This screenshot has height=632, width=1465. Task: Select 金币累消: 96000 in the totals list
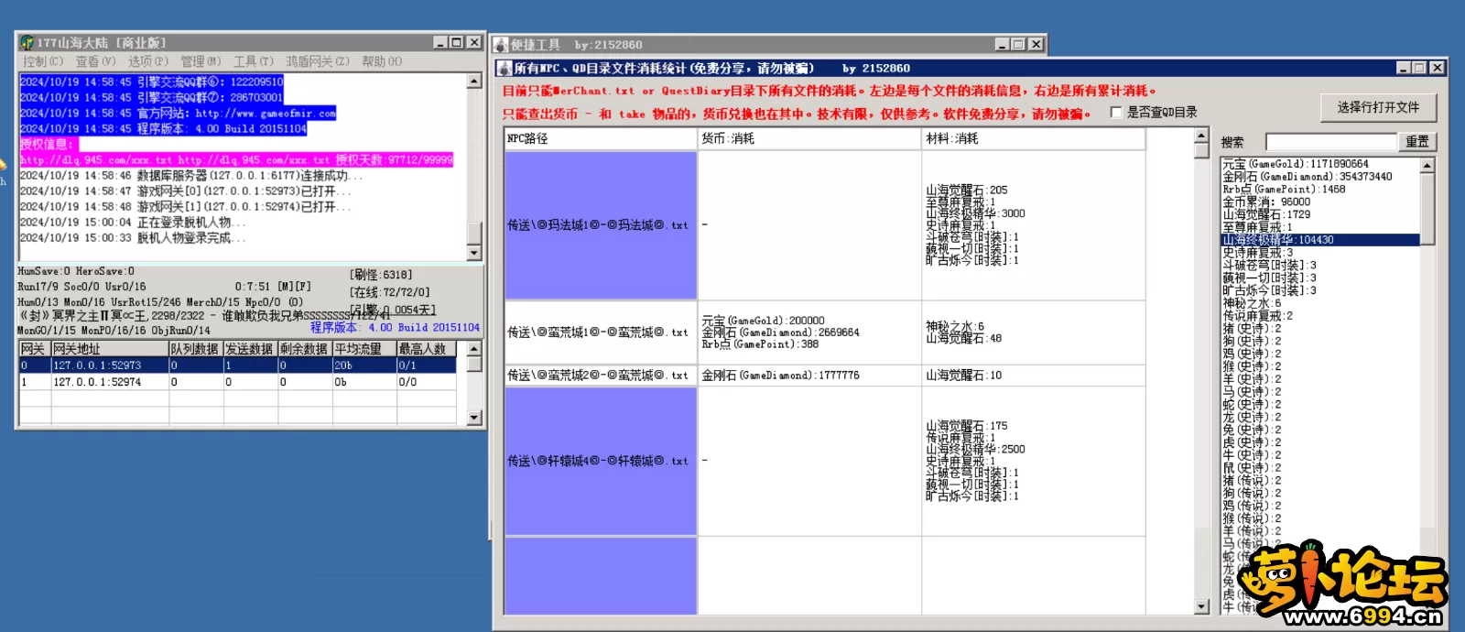(1320, 202)
